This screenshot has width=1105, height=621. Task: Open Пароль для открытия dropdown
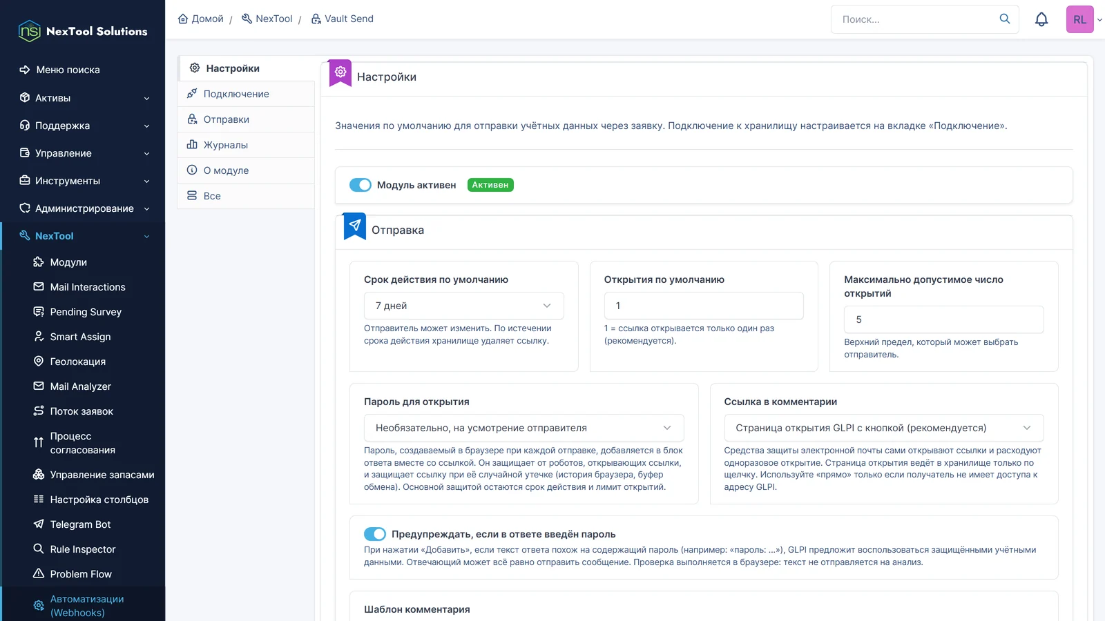pyautogui.click(x=523, y=428)
